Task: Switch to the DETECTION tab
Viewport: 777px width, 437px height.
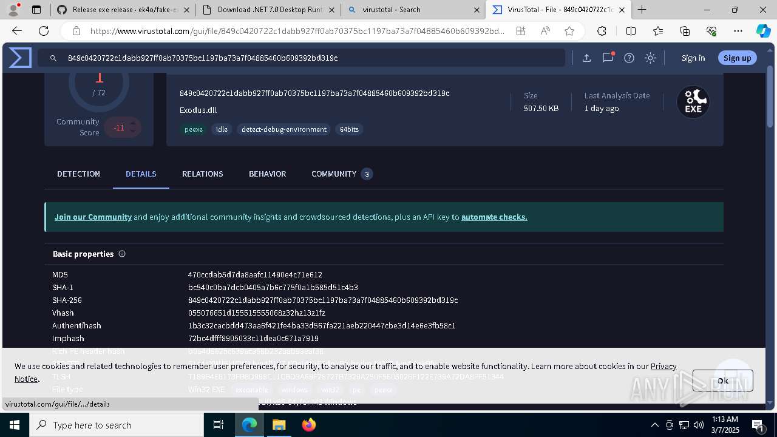Action: pos(78,174)
